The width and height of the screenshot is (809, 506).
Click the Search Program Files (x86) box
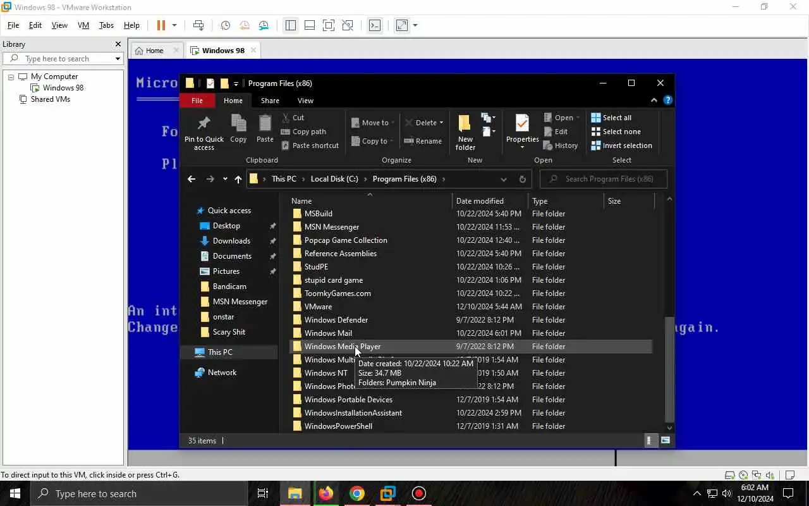[604, 179]
